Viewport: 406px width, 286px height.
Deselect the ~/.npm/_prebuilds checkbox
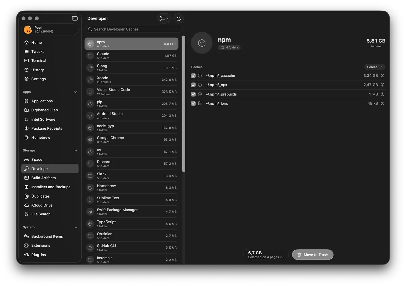click(x=193, y=94)
